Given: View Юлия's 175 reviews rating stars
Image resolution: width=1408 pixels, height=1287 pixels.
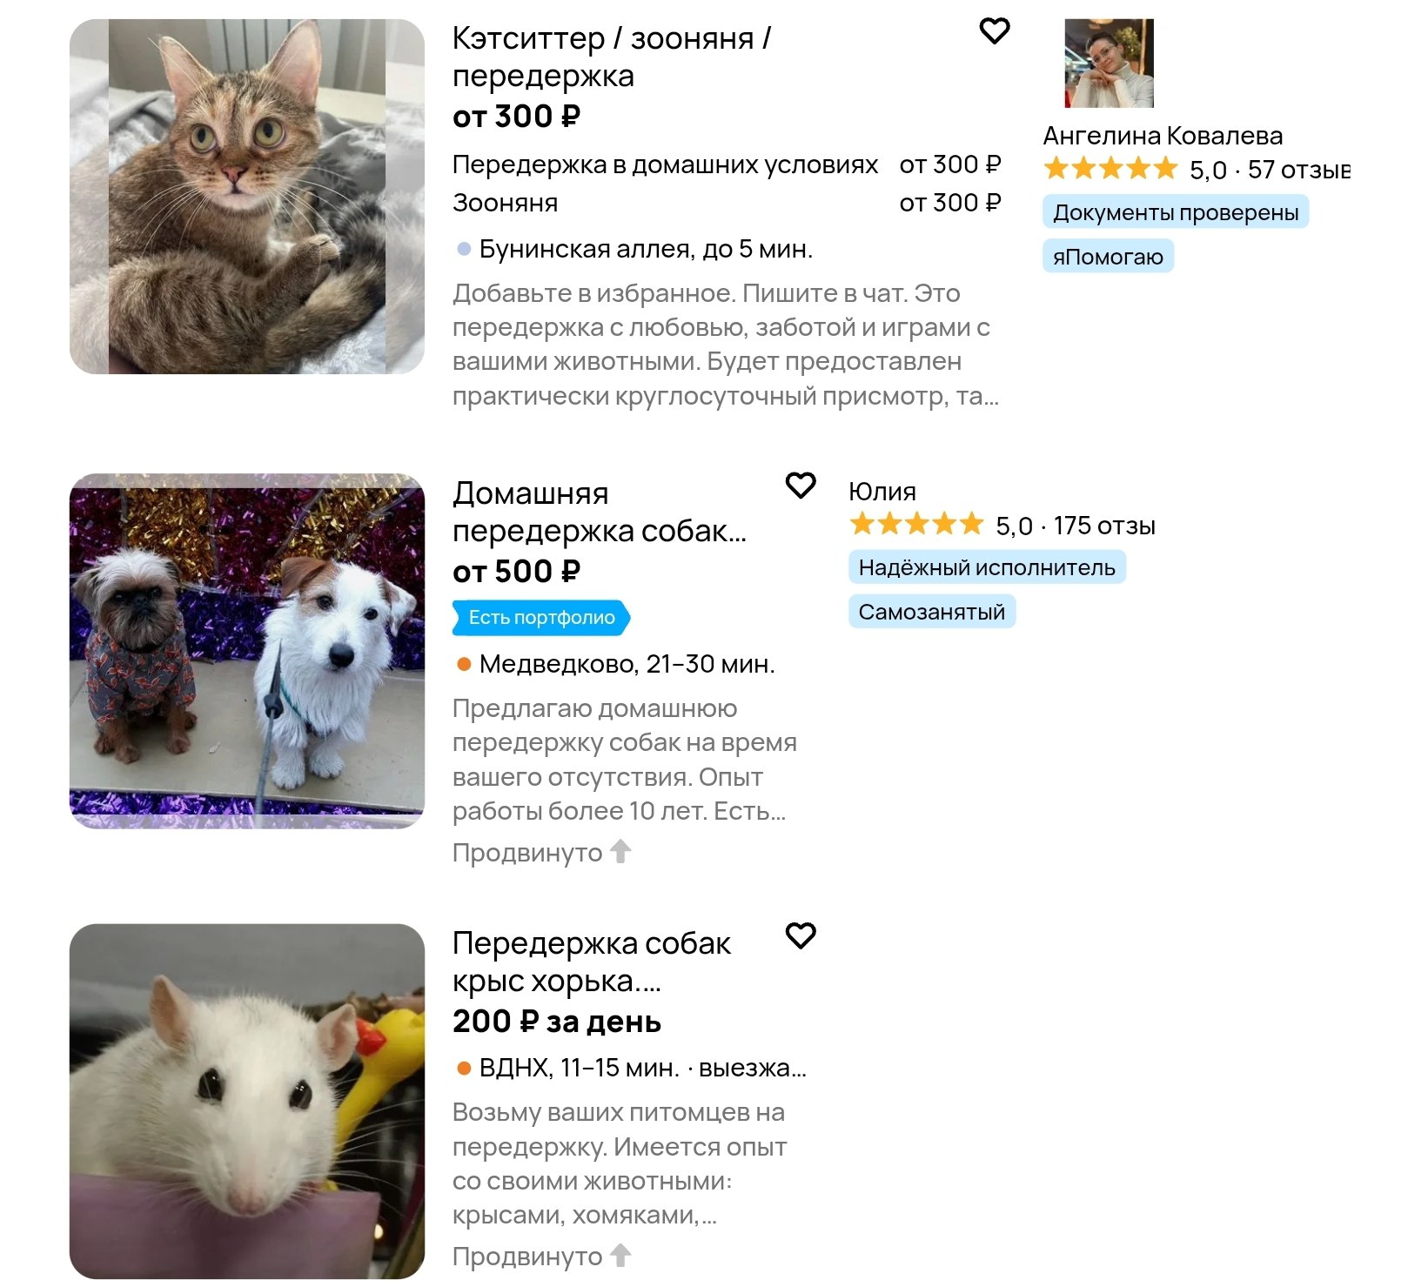Looking at the screenshot, I should (916, 524).
